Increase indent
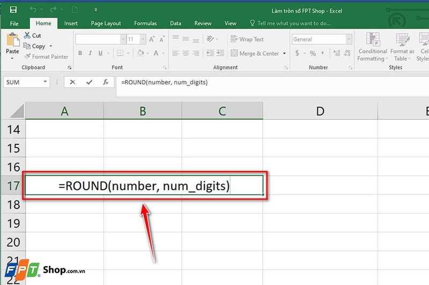Image resolution: width=429 pixels, height=285 pixels. [x=220, y=53]
